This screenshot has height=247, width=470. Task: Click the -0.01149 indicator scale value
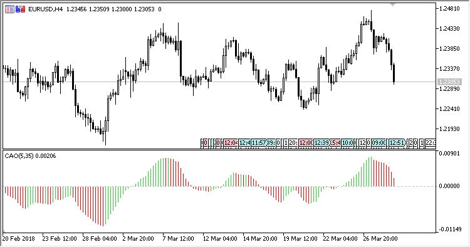click(x=449, y=229)
